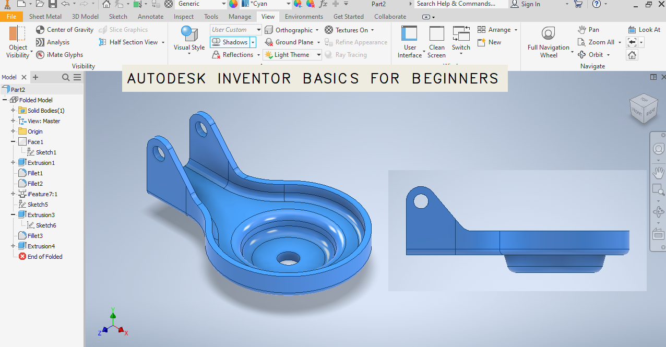Click iMate Glyphs tool

(x=60, y=55)
